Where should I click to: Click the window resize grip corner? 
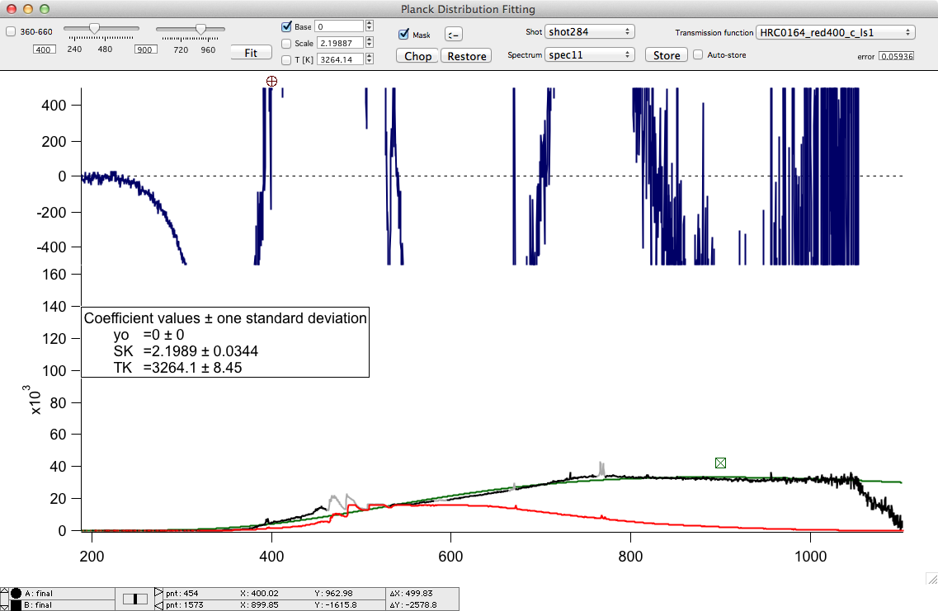pyautogui.click(x=932, y=579)
